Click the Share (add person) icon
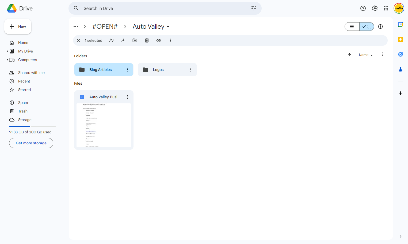The height and width of the screenshot is (244, 408). 112,40
